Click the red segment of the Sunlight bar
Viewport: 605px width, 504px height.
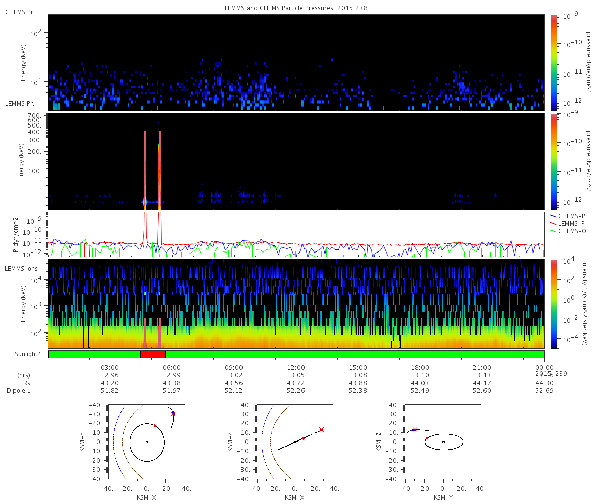(x=153, y=354)
